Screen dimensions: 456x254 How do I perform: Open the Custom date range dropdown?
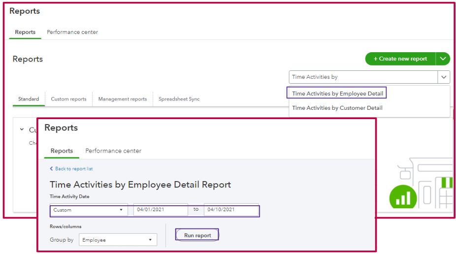click(89, 210)
